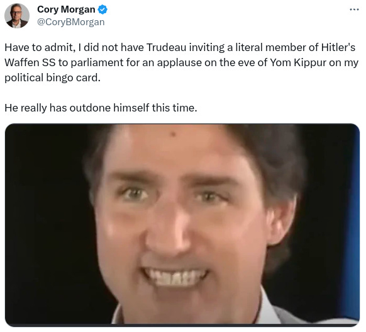Click the blue verified badge icon
The image size is (366, 332).
[x=103, y=9]
